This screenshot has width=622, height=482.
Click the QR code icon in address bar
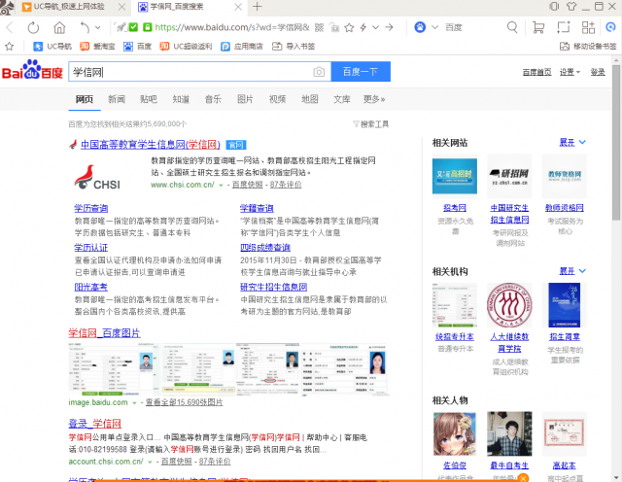[x=320, y=27]
